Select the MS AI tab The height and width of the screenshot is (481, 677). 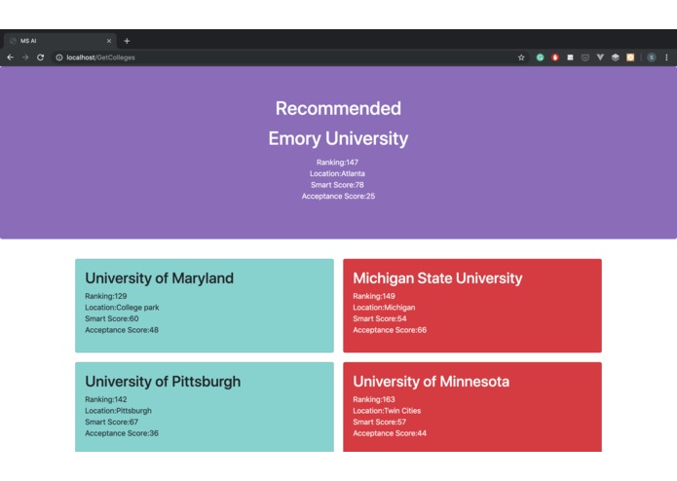(x=60, y=41)
